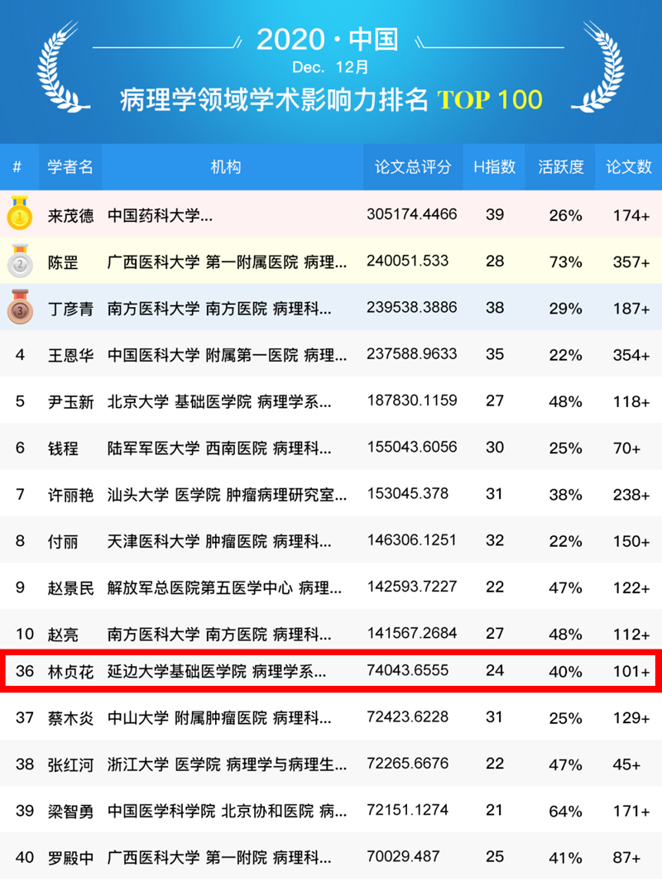
Task: Click the 论文总评分 column header
Action: [x=413, y=167]
